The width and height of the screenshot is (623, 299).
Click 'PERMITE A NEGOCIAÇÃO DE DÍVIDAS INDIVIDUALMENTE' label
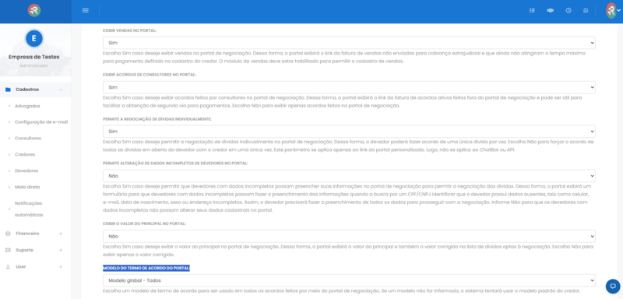(157, 119)
